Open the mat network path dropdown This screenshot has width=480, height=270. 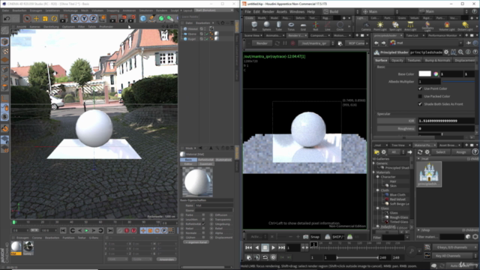460,43
